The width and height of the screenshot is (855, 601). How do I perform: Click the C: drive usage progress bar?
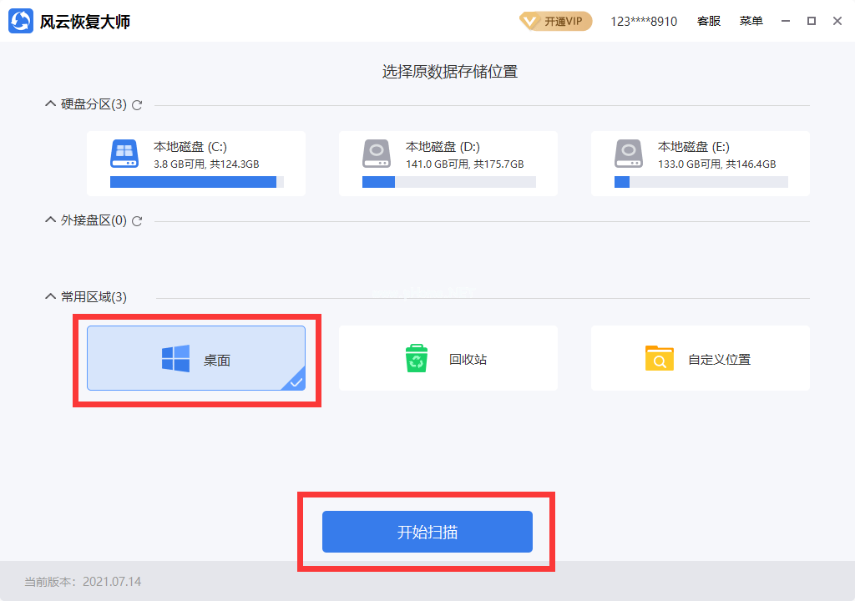tap(198, 181)
